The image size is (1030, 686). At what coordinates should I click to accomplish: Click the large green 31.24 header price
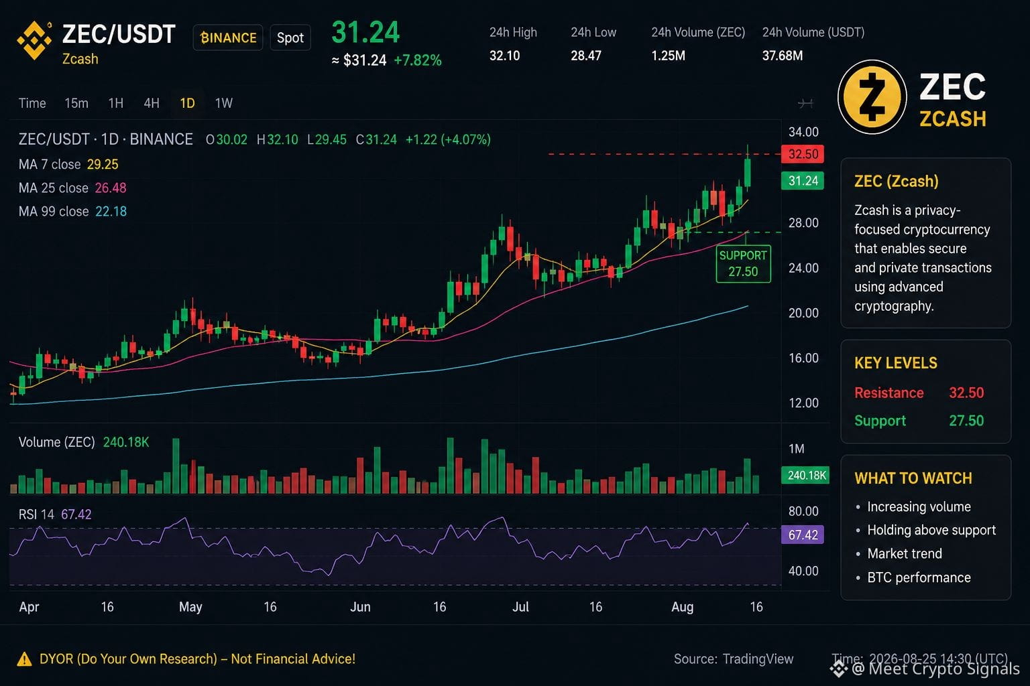tap(365, 32)
